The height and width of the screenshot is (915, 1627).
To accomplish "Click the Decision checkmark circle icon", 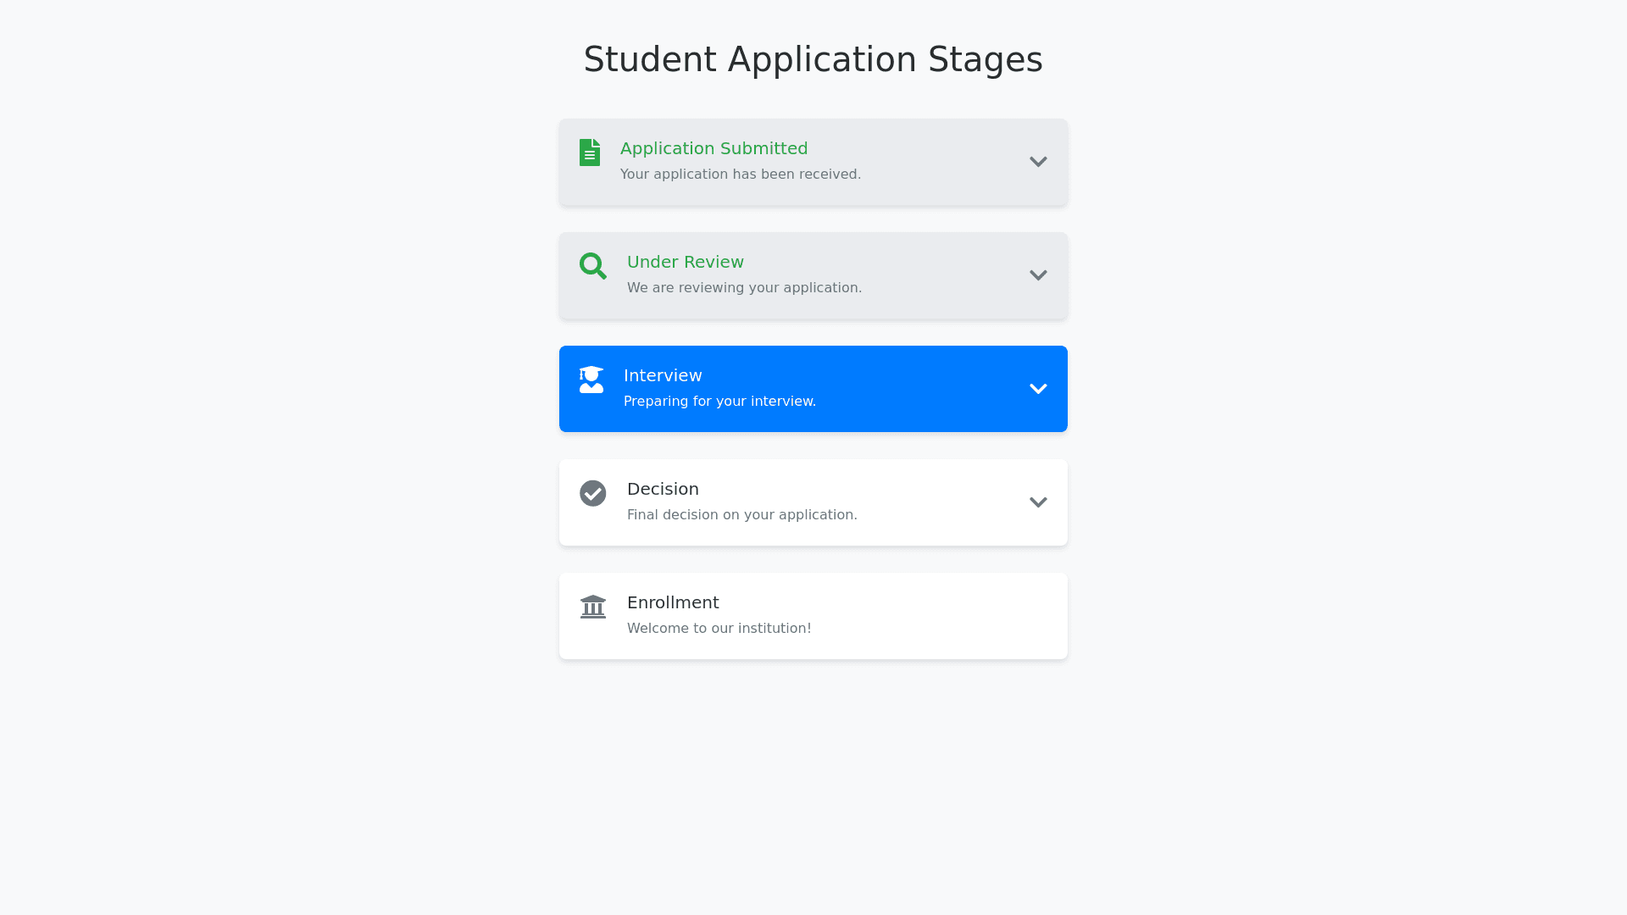I will click(593, 493).
